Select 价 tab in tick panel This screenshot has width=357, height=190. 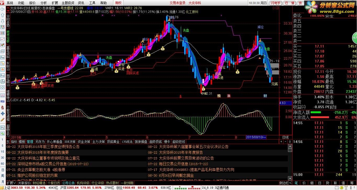click(304, 183)
